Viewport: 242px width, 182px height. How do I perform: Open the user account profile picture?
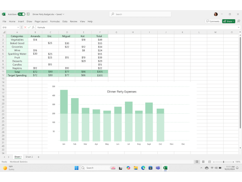click(x=216, y=14)
